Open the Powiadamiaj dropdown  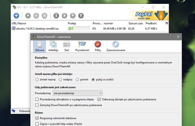78,93
